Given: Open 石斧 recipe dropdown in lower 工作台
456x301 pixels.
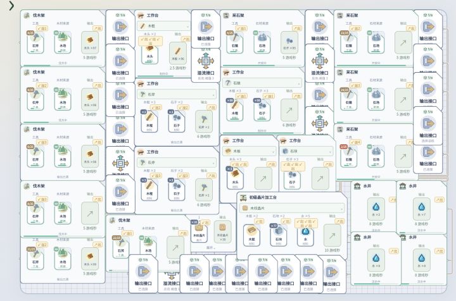Looking at the screenshot, I should tap(177, 163).
